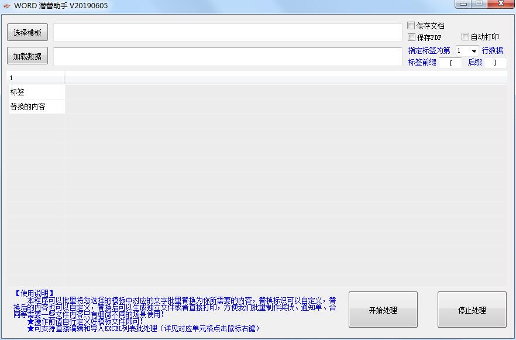Screen dimensions: 516x340
Task: Close the WORD 潜替助手 window
Action: tap(501, 4)
